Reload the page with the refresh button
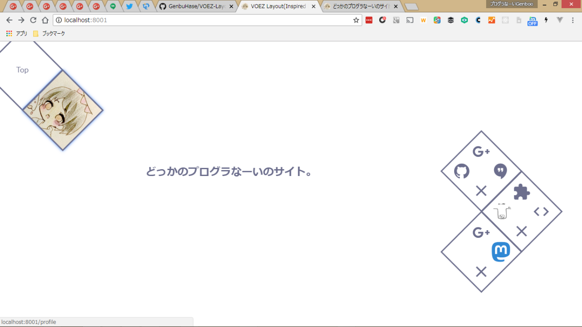Image resolution: width=582 pixels, height=327 pixels. (x=33, y=20)
